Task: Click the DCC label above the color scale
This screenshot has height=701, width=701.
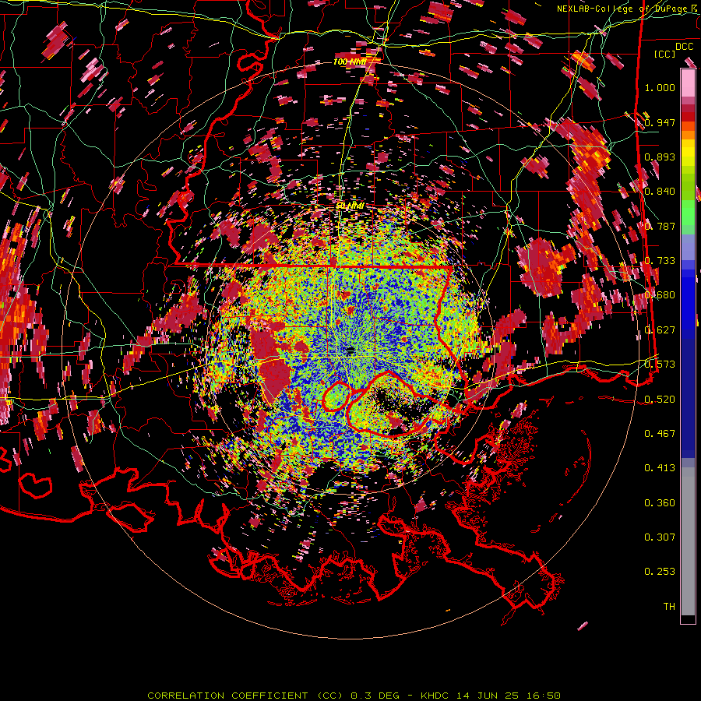Action: pyautogui.click(x=684, y=47)
